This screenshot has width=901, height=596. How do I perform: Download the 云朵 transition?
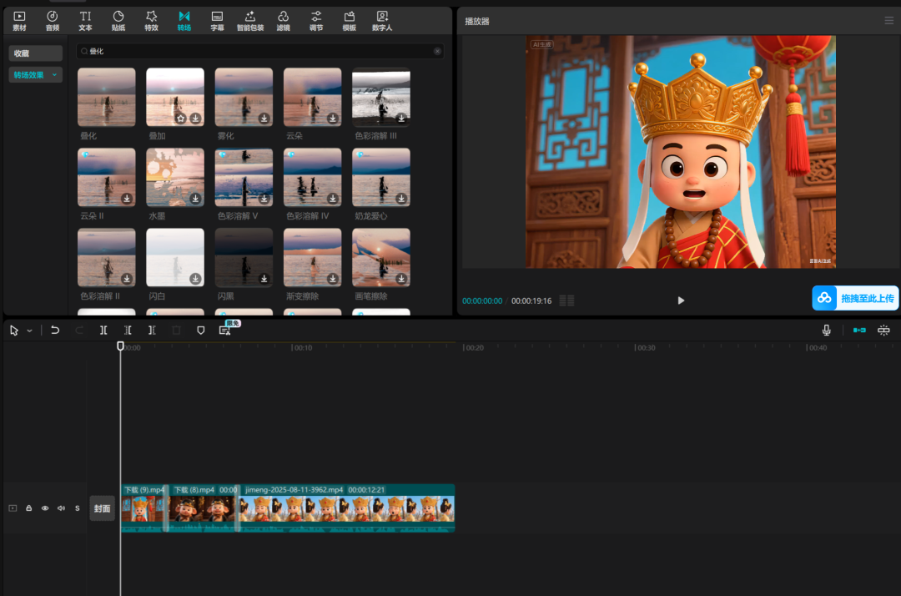pyautogui.click(x=333, y=119)
